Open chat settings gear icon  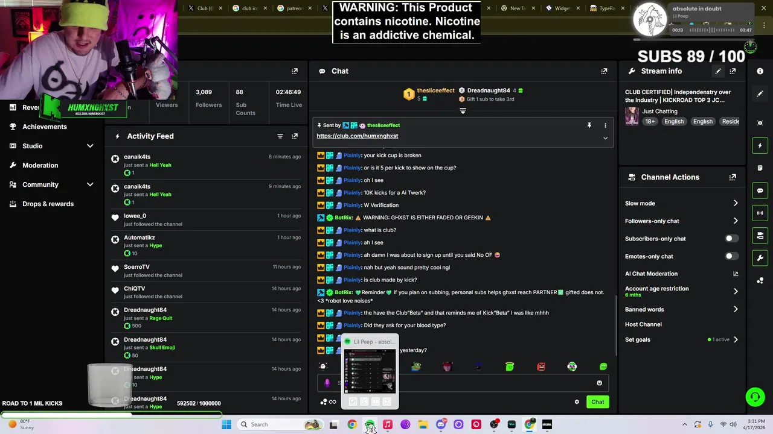pos(577,402)
